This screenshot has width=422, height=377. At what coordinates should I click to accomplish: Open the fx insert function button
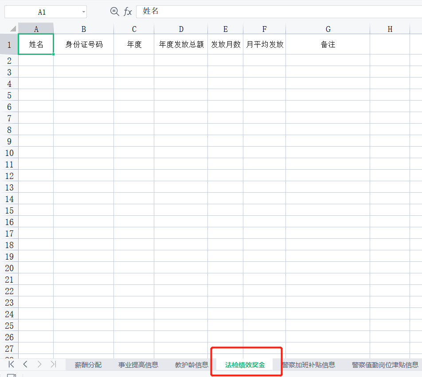[128, 12]
